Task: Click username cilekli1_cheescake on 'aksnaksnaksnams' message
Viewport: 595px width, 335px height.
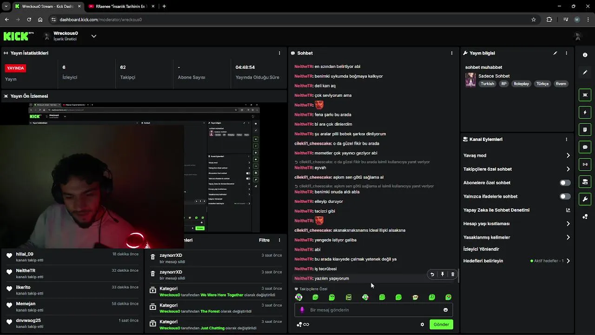Action: pos(313,230)
